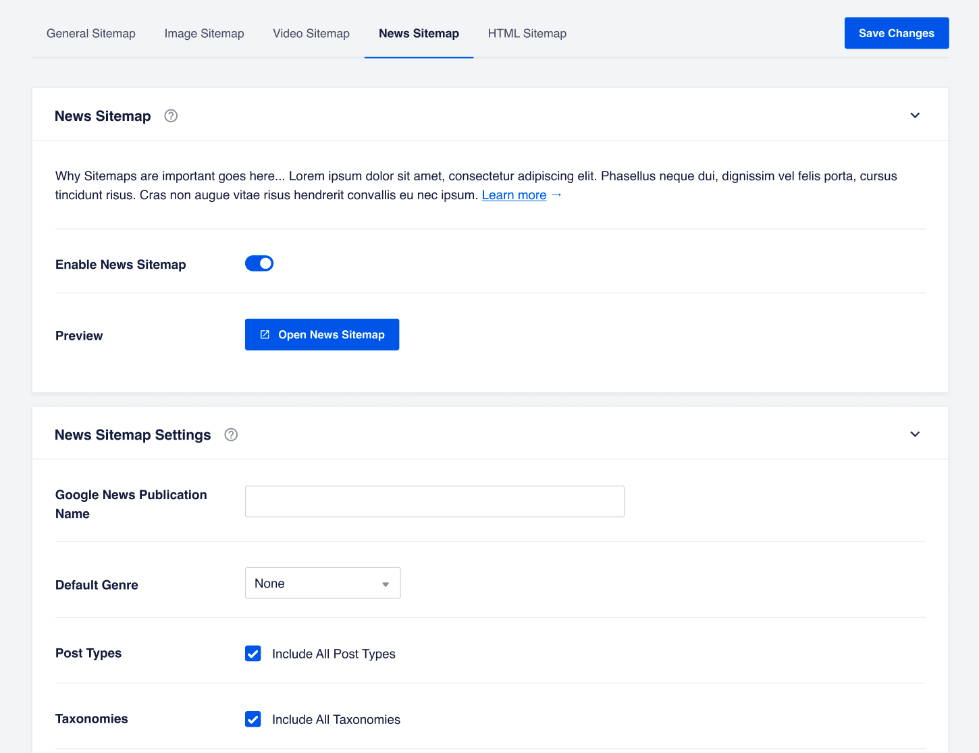This screenshot has height=753, width=979.
Task: Collapse the News Sitemap section chevron
Action: (915, 115)
